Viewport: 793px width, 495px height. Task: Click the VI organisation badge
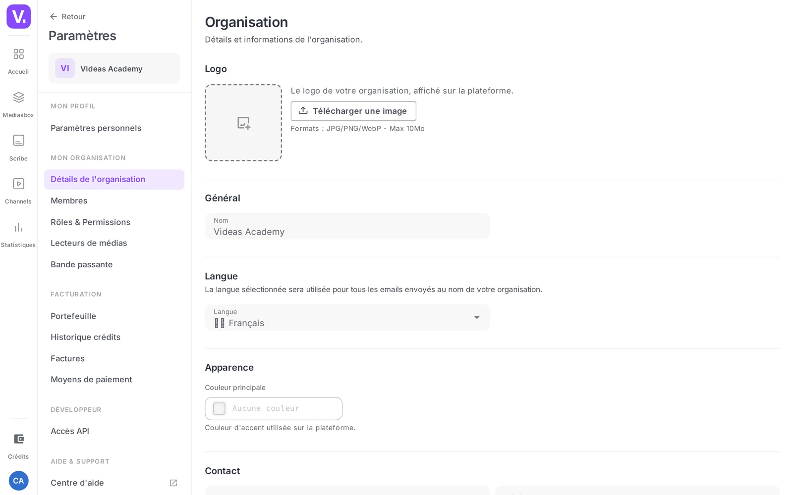(x=65, y=68)
